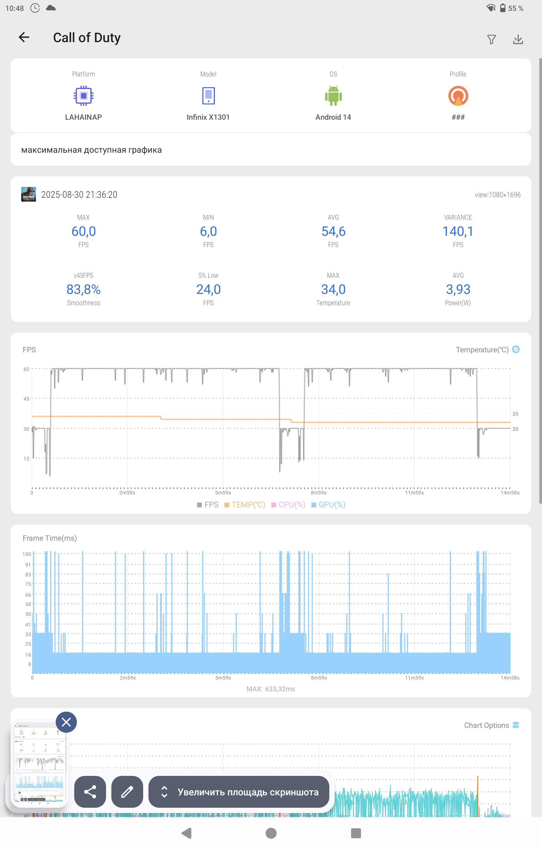542x849 pixels.
Task: Open the filter funnel icon
Action: [491, 39]
